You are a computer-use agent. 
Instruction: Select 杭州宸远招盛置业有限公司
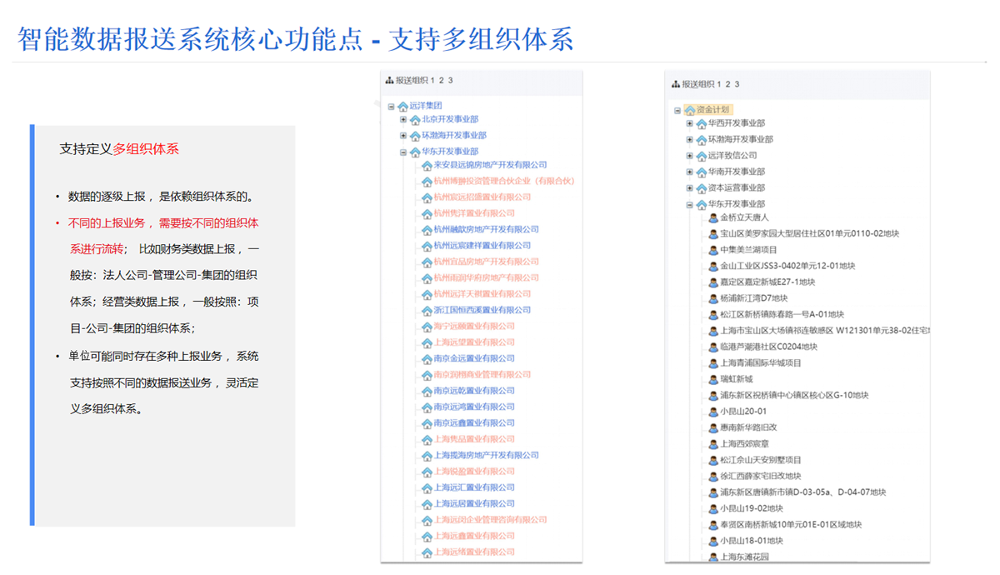tap(482, 197)
